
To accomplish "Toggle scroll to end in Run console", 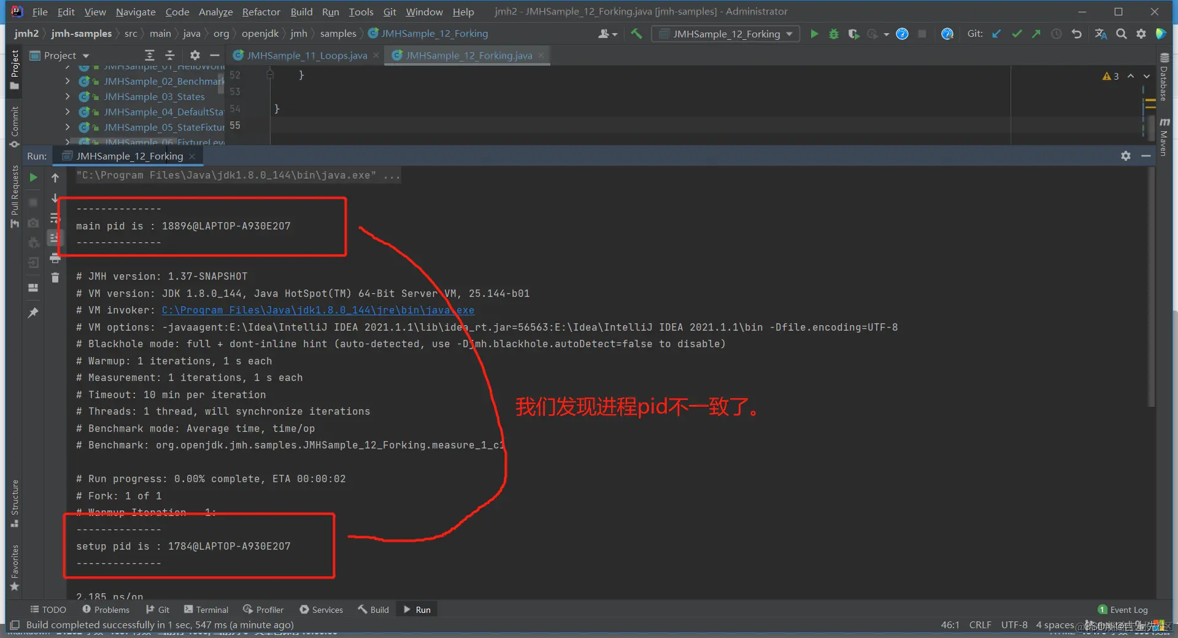I will [55, 238].
